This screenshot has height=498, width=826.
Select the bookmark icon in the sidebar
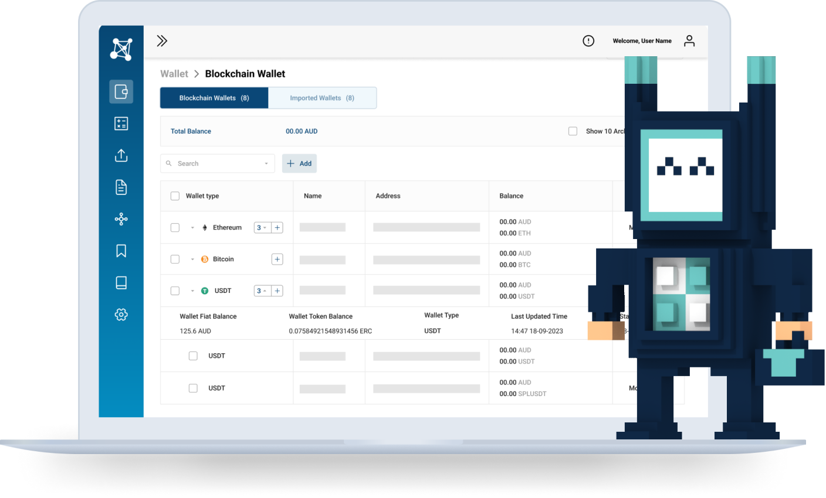(x=121, y=250)
